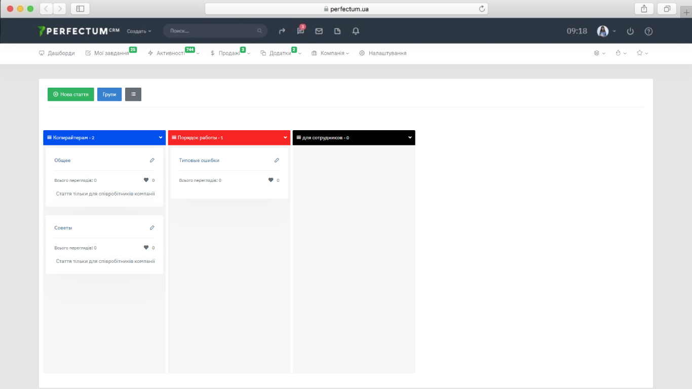This screenshot has height=389, width=692.
Task: Switch to list view toggle button
Action: point(133,94)
